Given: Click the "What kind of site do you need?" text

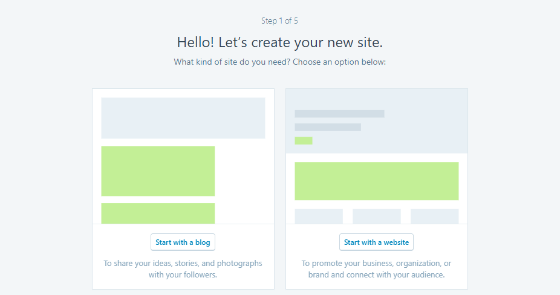Looking at the screenshot, I should pyautogui.click(x=279, y=62).
